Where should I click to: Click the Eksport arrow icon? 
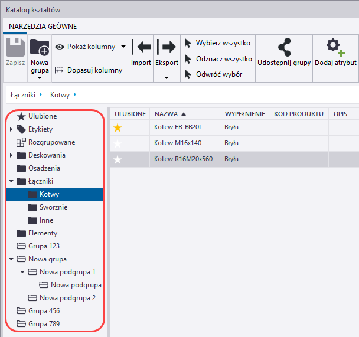[166, 47]
